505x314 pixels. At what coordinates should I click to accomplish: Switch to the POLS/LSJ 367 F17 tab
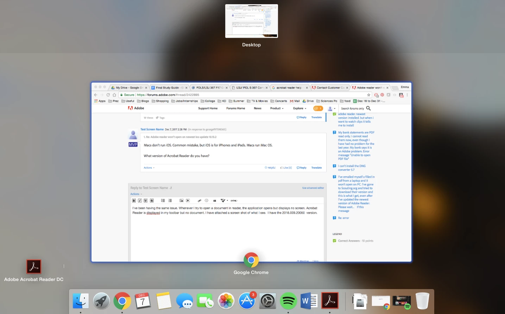coord(210,87)
